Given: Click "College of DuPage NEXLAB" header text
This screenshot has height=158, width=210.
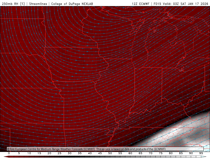Looking at the screenshot, I should point(72,4).
